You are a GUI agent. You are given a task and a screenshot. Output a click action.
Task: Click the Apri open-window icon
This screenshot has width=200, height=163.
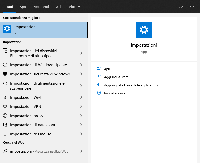(99, 69)
